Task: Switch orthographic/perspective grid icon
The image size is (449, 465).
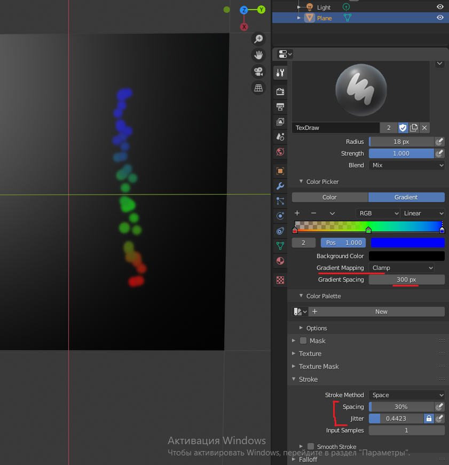Action: point(258,88)
